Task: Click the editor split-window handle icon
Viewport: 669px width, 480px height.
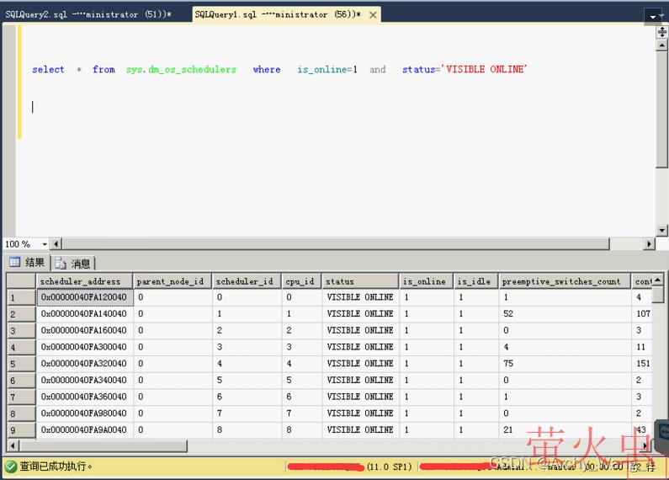Action: pos(661,33)
